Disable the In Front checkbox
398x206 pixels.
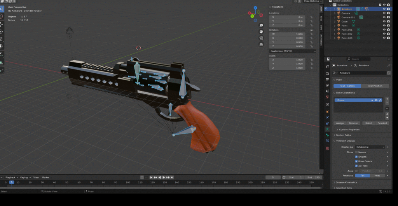click(356, 166)
